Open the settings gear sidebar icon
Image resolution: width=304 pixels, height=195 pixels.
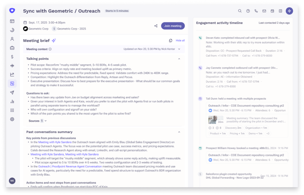point(12,119)
